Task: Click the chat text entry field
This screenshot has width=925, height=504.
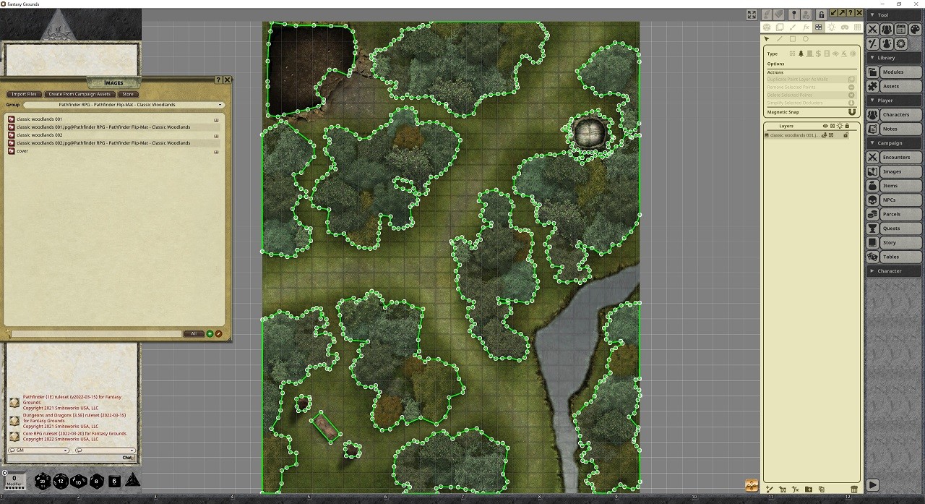Action: [x=71, y=458]
